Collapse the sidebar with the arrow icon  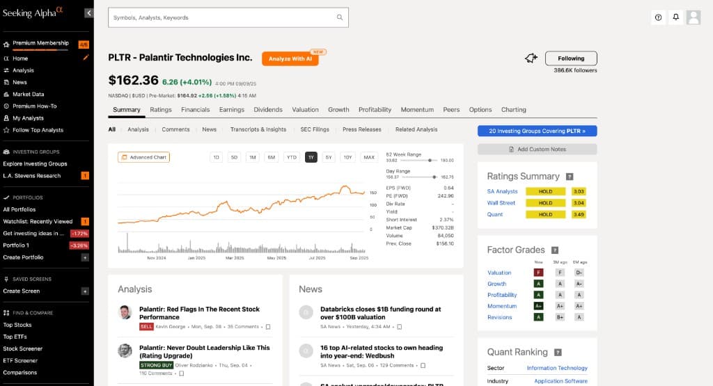pos(88,13)
